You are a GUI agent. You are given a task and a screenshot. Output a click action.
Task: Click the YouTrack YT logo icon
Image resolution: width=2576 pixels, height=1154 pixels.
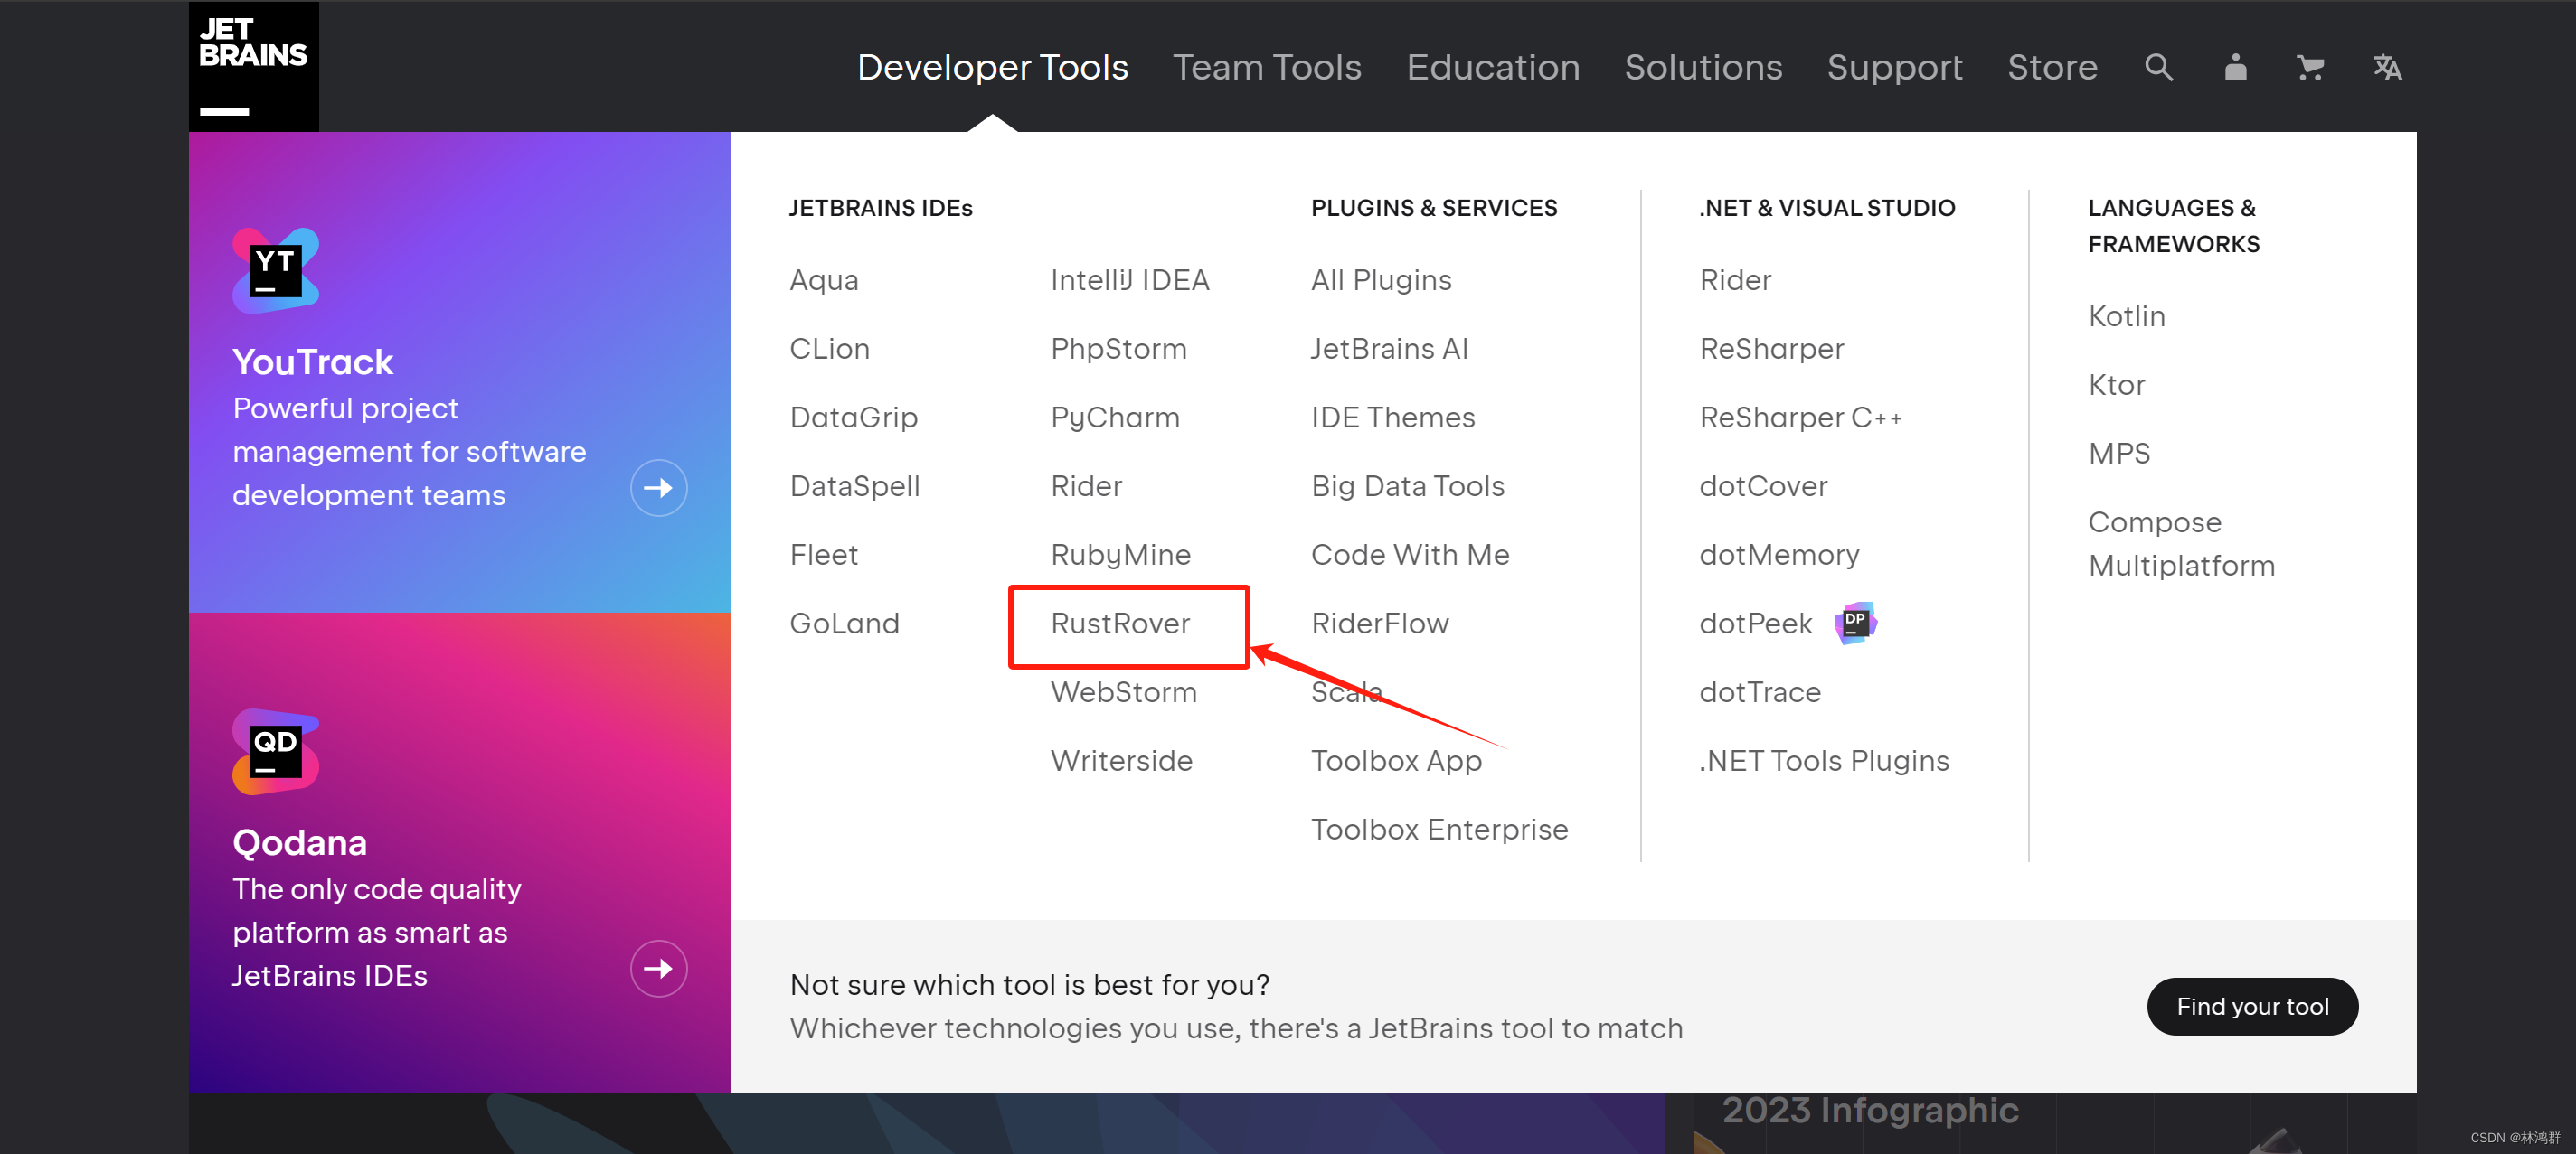[276, 271]
